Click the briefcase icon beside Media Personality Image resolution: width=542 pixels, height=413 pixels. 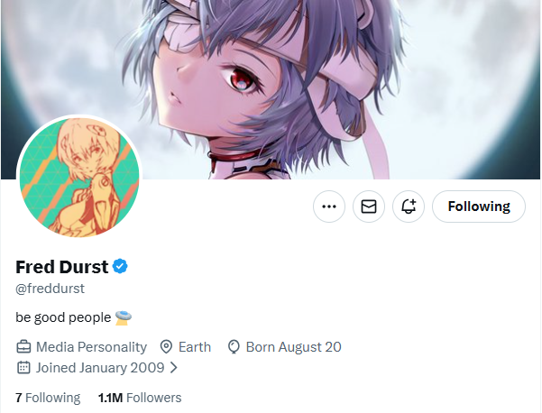(x=23, y=346)
